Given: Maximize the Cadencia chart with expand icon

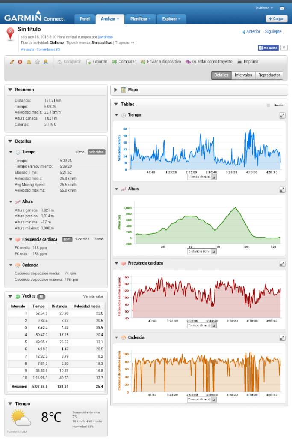Looking at the screenshot, I should pyautogui.click(x=282, y=338).
